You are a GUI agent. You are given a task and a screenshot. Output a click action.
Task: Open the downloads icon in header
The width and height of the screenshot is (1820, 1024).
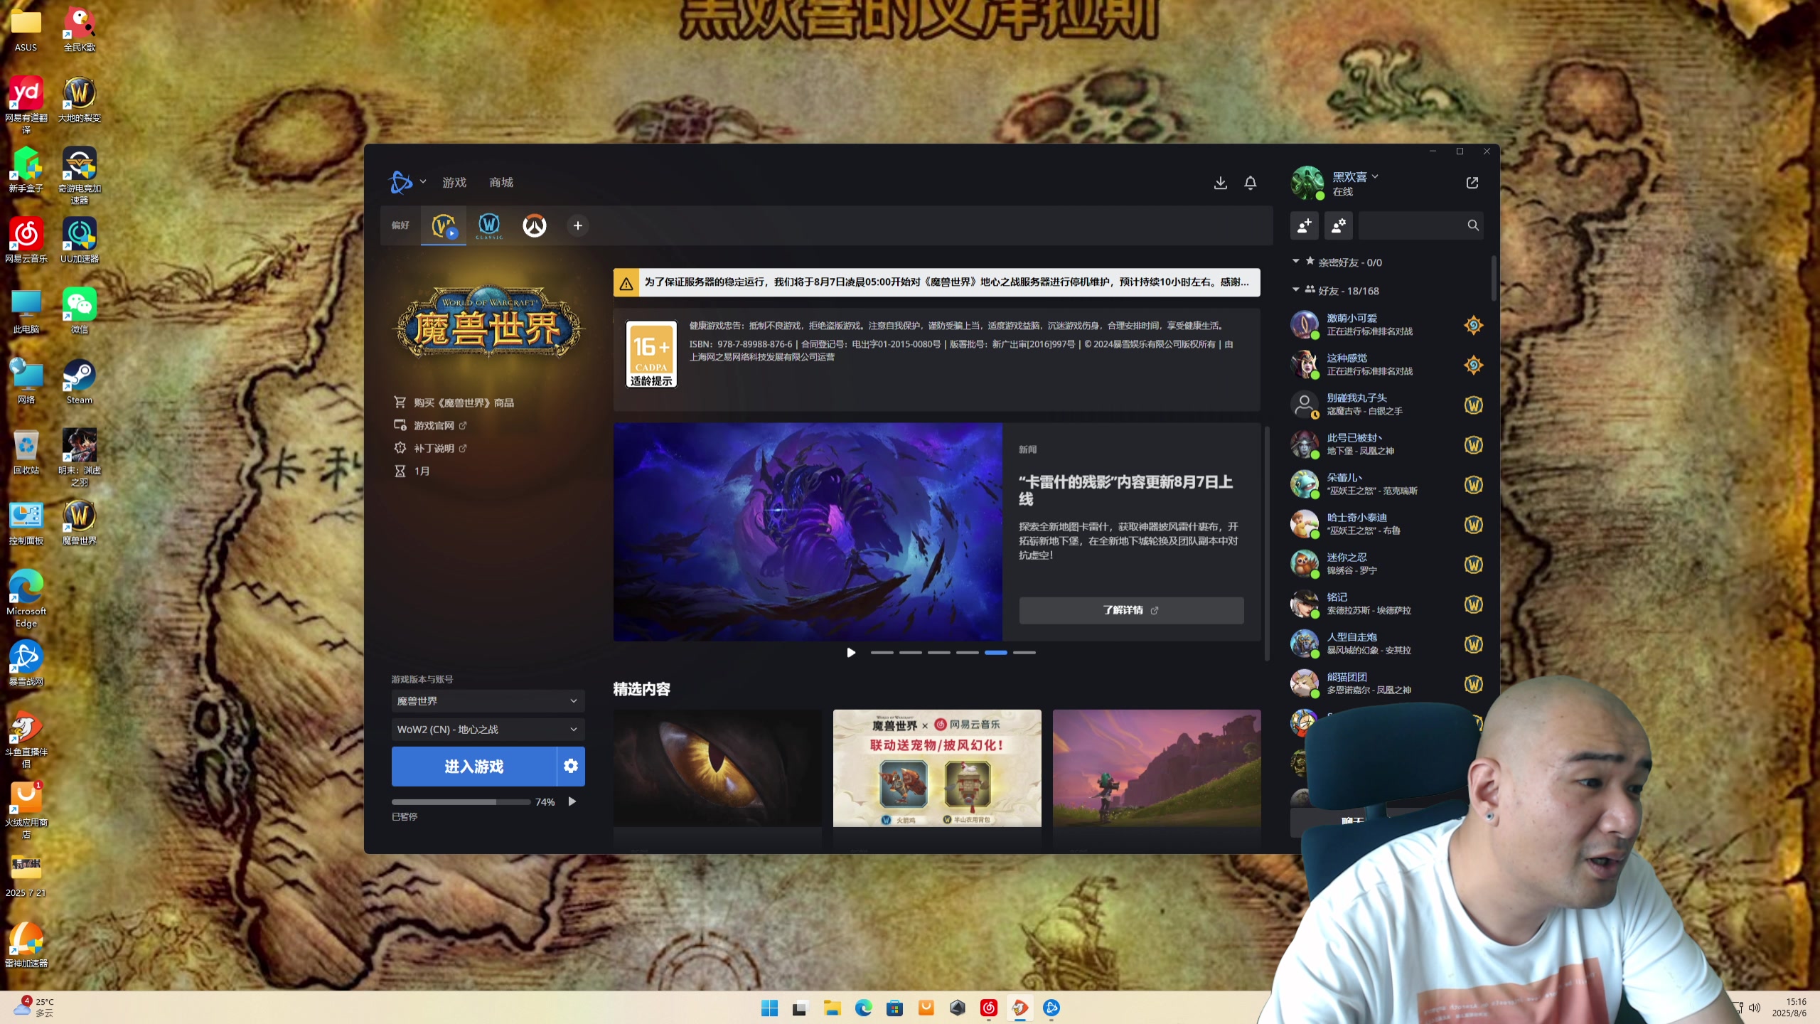pos(1220,183)
